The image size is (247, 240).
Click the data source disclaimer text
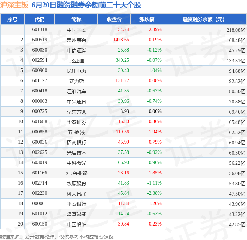pyautogui.click(x=57, y=237)
